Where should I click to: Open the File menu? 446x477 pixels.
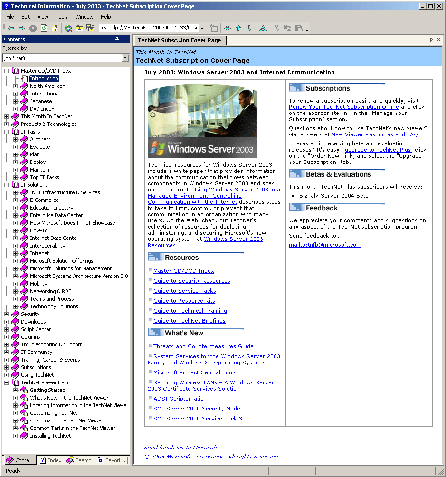[10, 17]
